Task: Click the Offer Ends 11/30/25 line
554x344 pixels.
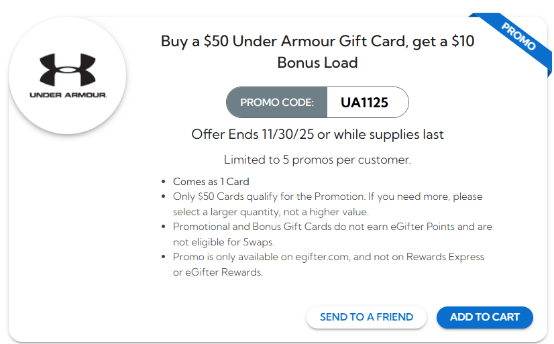Action: coord(317,134)
